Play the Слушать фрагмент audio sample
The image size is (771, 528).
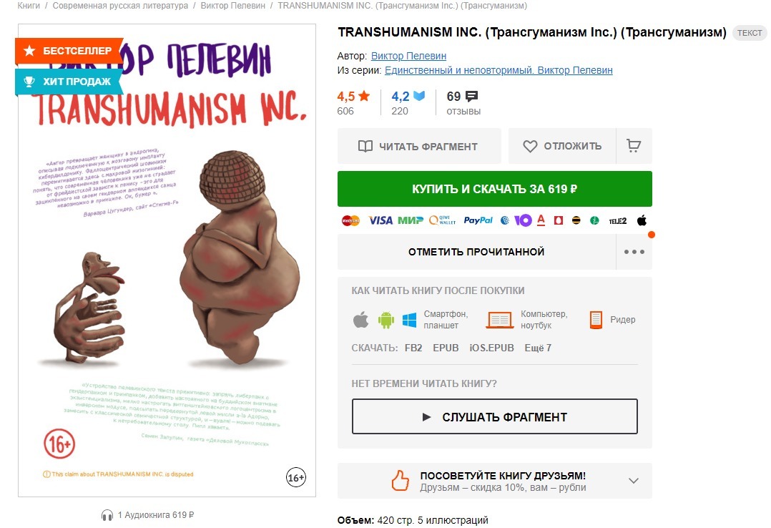tap(495, 416)
